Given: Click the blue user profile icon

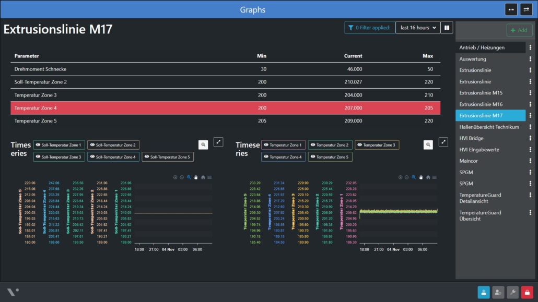Looking at the screenshot, I should pos(484,293).
